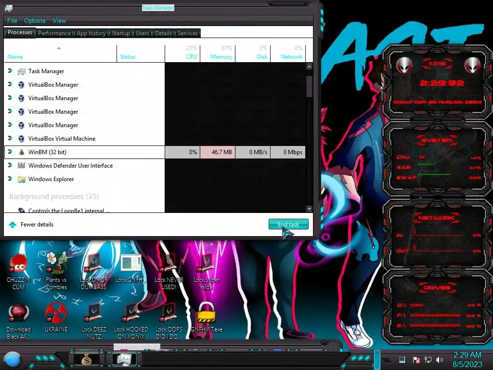This screenshot has height=370, width=493.
Task: Select the Lock.OOPS DID I DO... icon
Action: coord(169,321)
